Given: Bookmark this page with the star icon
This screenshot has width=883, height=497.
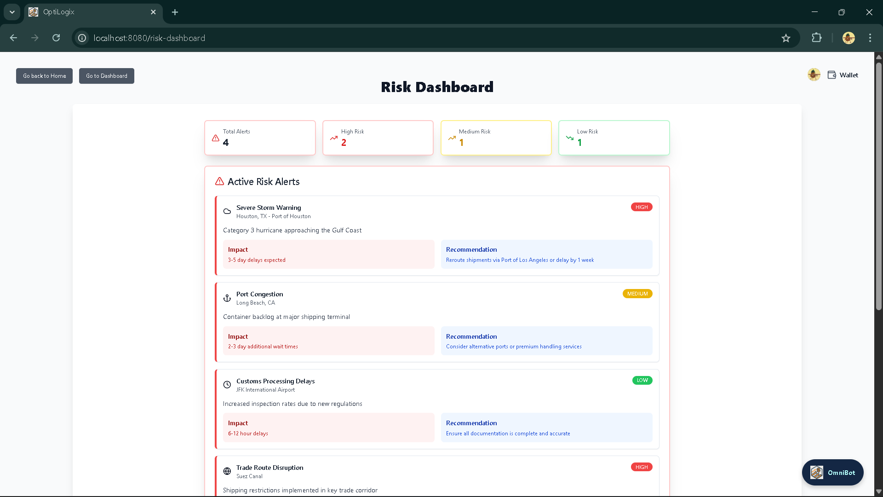Looking at the screenshot, I should (x=786, y=38).
